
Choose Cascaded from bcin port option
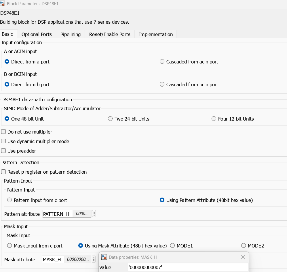pyautogui.click(x=162, y=85)
